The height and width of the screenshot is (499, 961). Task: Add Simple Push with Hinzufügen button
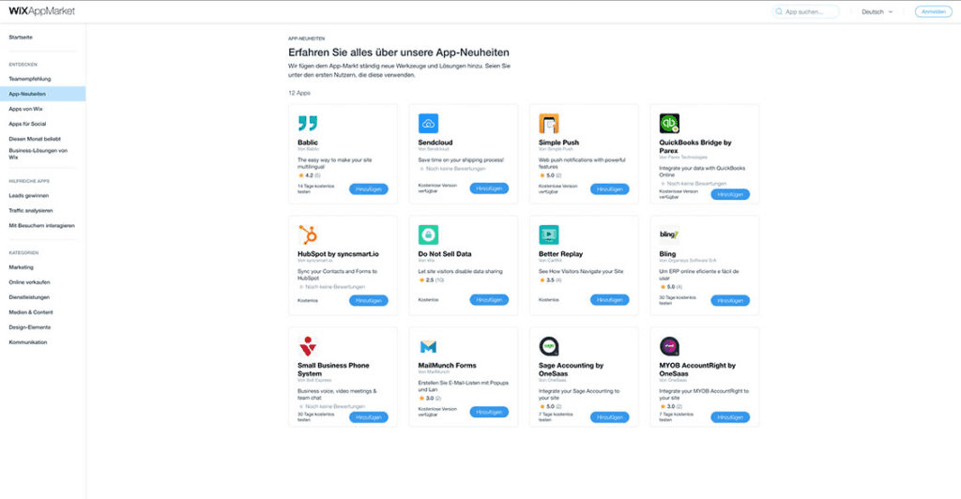pyautogui.click(x=609, y=189)
